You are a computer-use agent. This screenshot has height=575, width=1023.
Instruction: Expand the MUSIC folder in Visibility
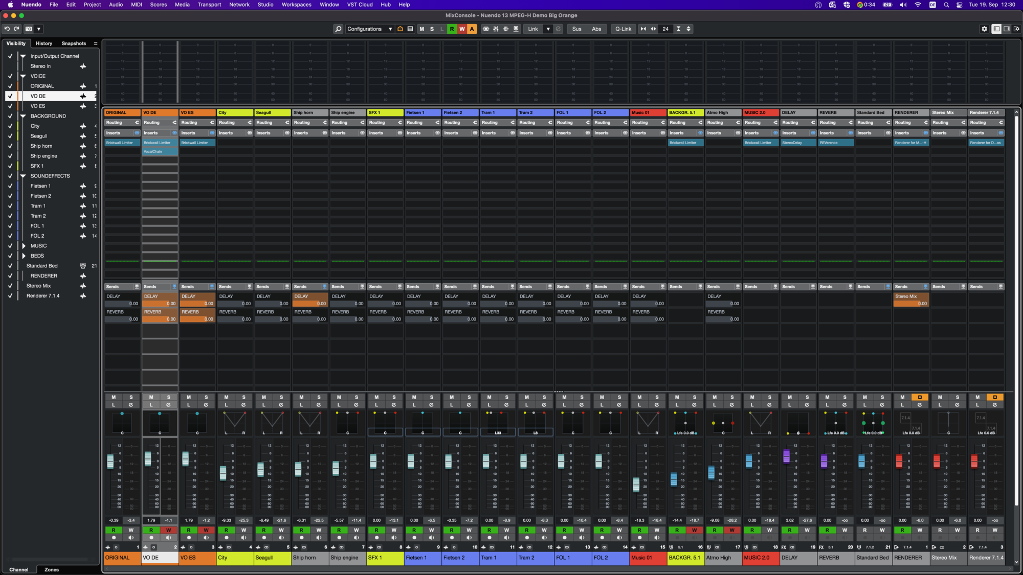click(x=24, y=246)
